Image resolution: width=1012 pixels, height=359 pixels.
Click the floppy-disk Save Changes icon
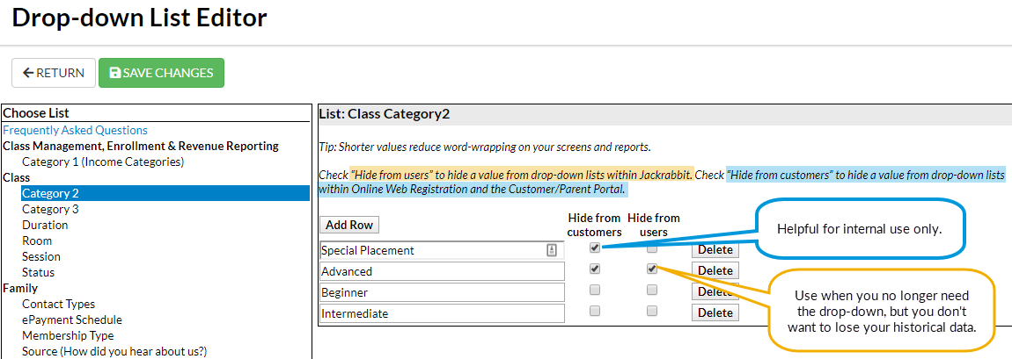click(115, 73)
